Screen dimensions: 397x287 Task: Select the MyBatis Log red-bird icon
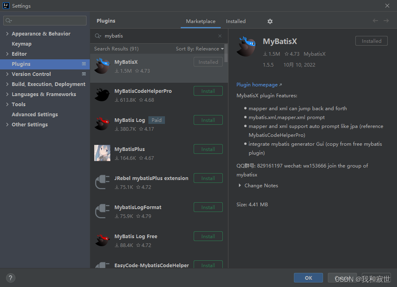click(102, 124)
